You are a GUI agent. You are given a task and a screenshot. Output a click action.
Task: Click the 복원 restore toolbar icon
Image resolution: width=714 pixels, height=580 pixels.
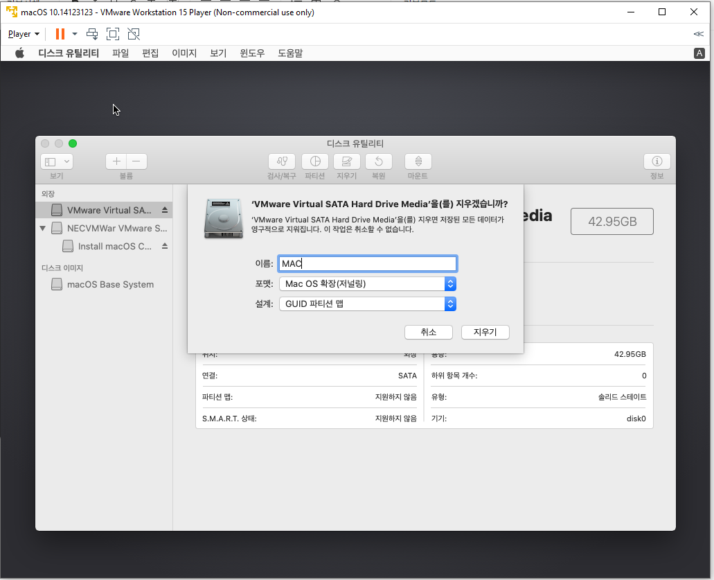point(379,161)
